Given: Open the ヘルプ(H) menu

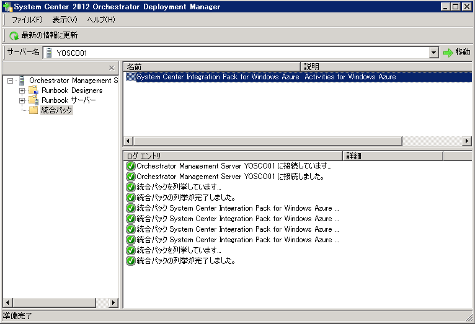Looking at the screenshot, I should click(101, 20).
